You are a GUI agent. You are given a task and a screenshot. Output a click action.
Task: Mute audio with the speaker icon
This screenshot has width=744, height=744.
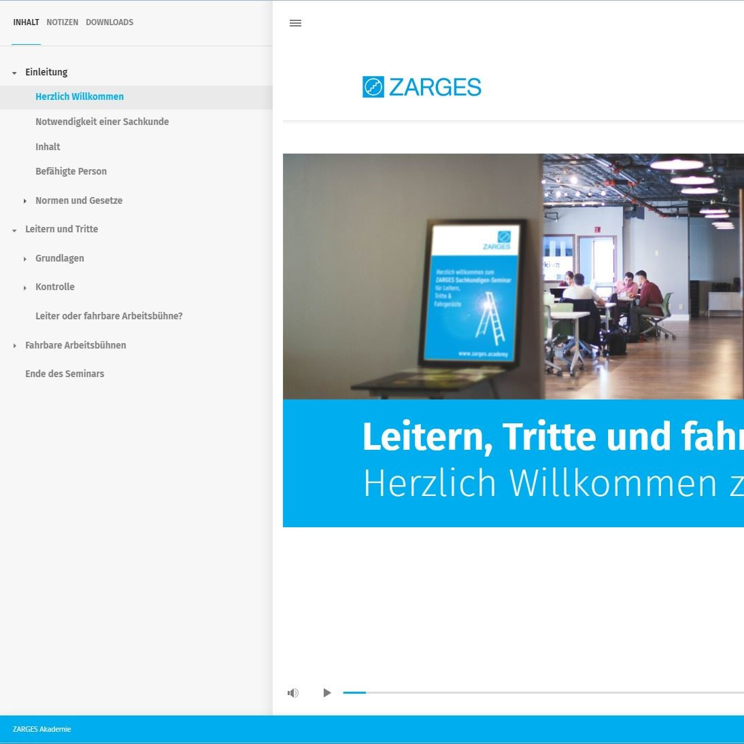click(293, 693)
